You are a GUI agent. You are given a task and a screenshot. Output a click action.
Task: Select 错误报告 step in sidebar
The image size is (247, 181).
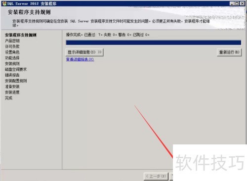[12, 75]
